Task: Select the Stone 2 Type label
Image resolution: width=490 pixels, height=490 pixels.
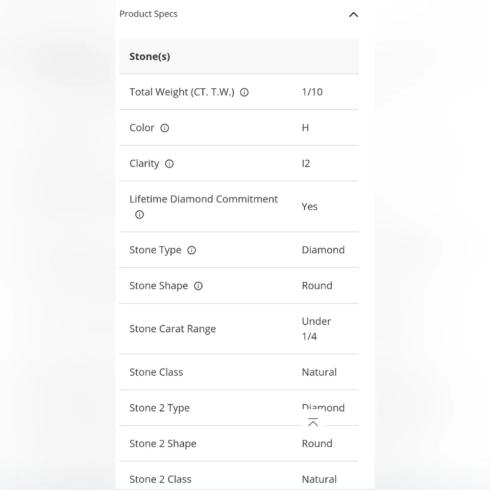Action: coord(159,408)
